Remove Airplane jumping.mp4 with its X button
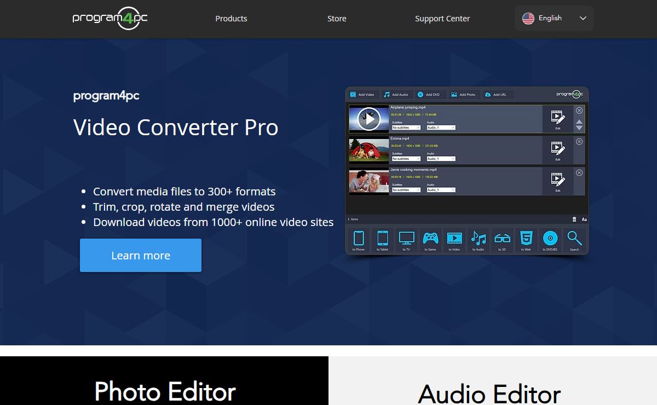This screenshot has height=405, width=657. (579, 111)
